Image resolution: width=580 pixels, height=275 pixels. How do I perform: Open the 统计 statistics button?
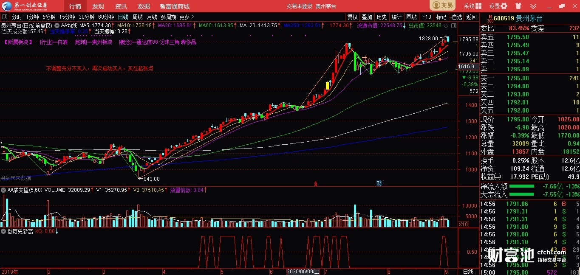point(397,17)
